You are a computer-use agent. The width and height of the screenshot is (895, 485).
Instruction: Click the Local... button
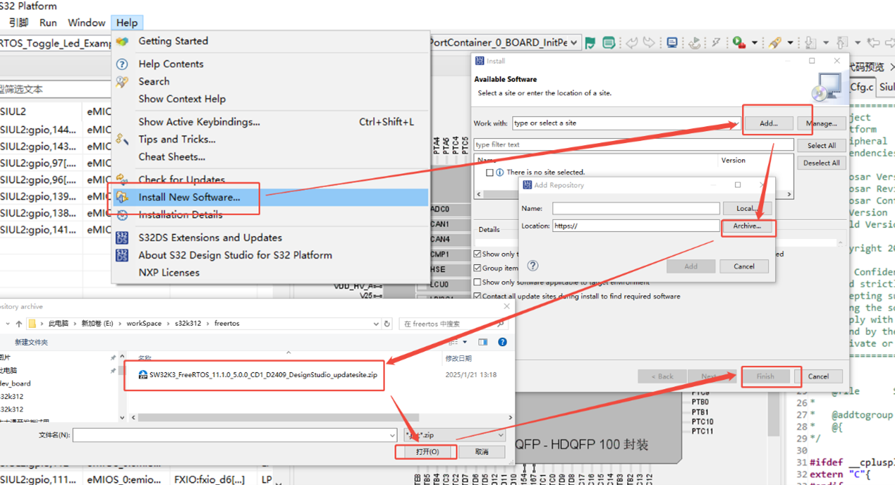[x=747, y=209]
